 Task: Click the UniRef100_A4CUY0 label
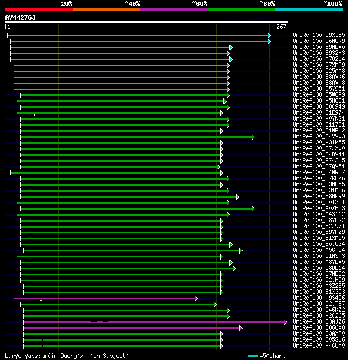coord(319,345)
